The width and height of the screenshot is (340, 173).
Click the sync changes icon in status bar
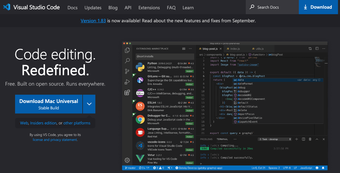144,168
